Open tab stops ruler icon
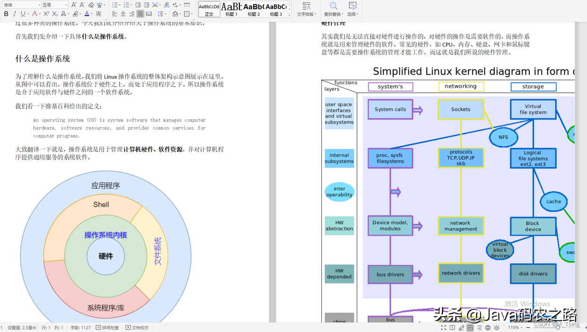This screenshot has width=587, height=332. 187,5
